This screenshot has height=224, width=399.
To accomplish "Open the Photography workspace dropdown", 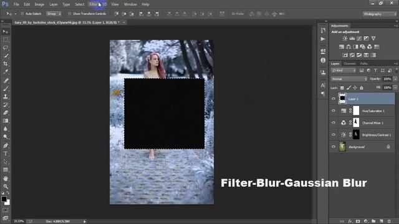I will [x=380, y=14].
